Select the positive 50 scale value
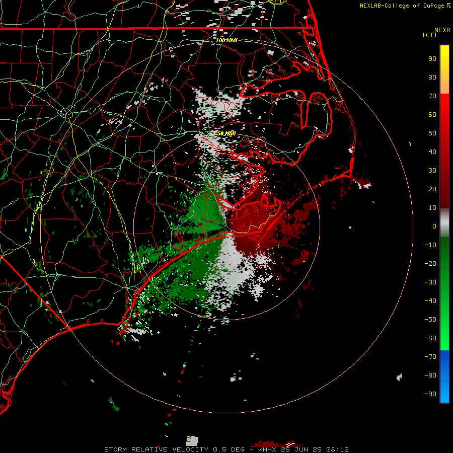This screenshot has width=453, height=453. pos(432,133)
